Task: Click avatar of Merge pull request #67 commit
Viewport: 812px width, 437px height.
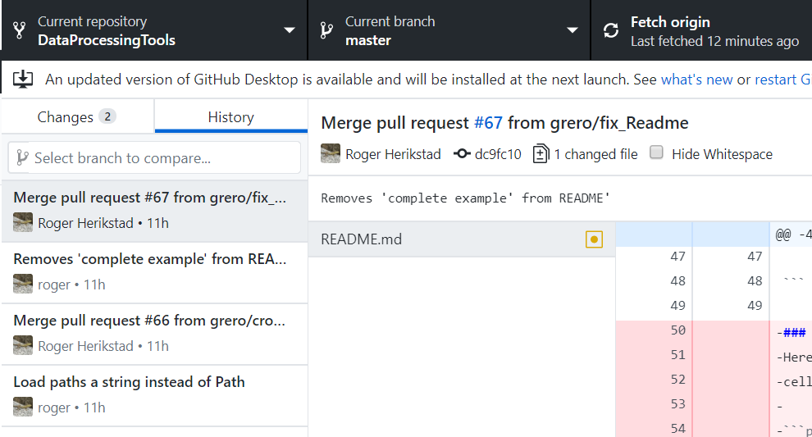Action: tap(23, 222)
